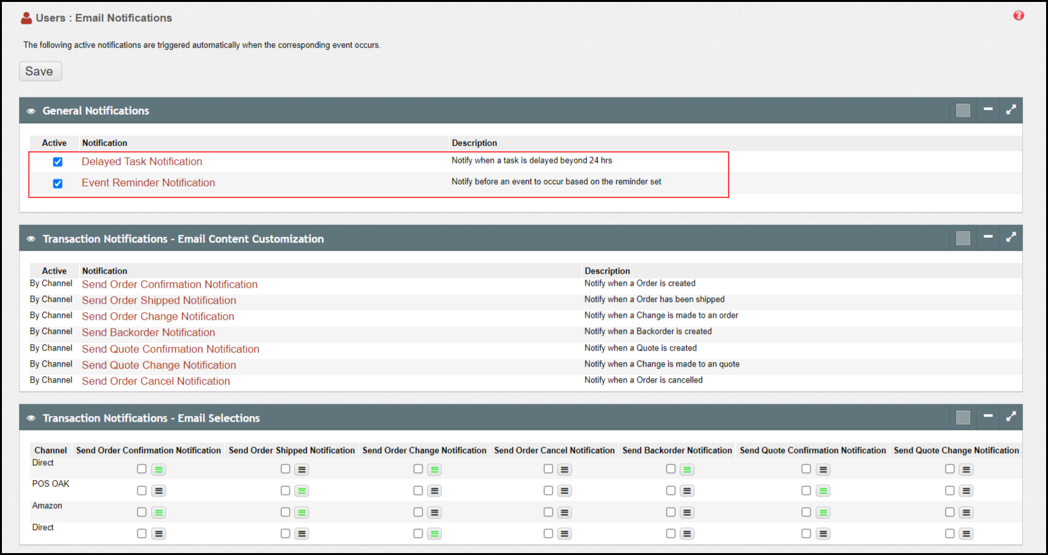Open POS OAK Quote Change template list icon
Viewport: 1048px width, 555px height.
point(967,491)
